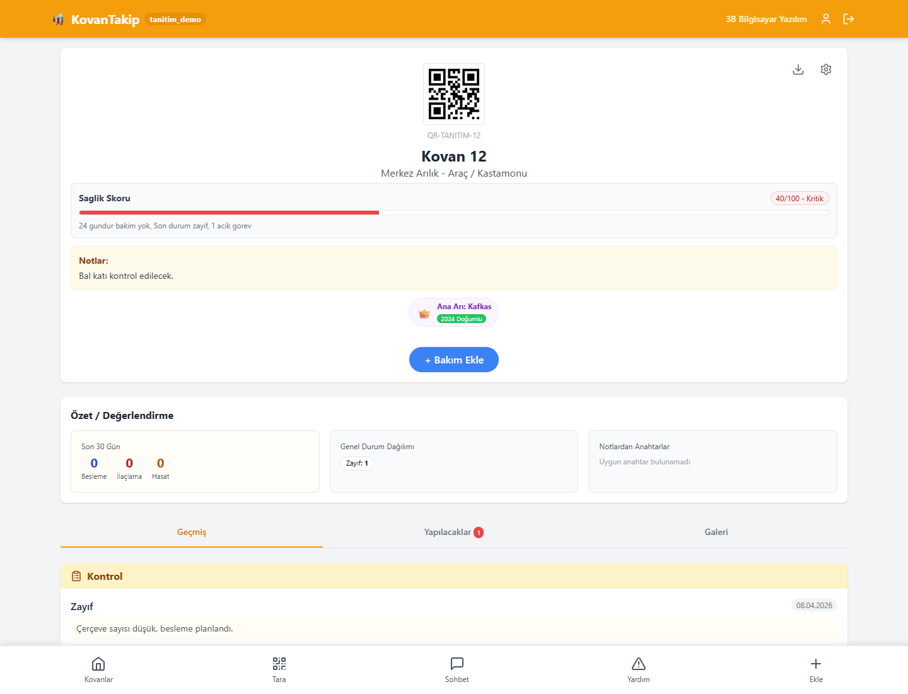Click the Saglik Skoru label
The width and height of the screenshot is (908, 694).
tap(105, 198)
